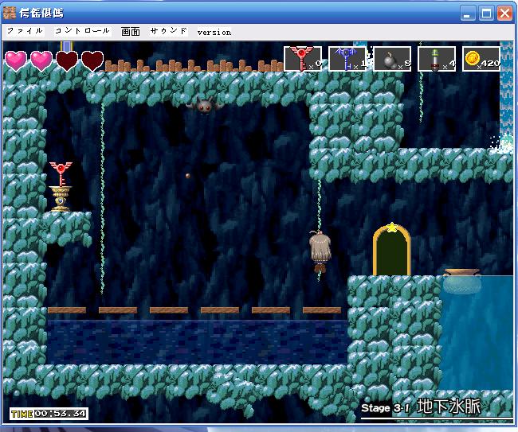Click the leftmost wooden plank over water
This screenshot has width=518, height=432.
coord(67,310)
